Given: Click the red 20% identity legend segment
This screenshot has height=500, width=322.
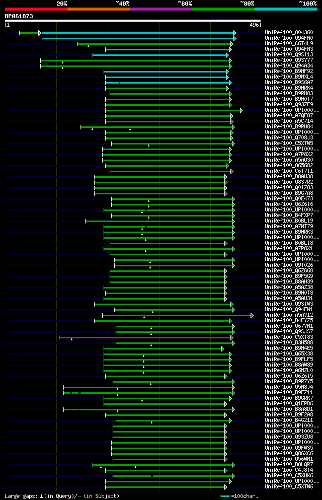Looking at the screenshot, I should (x=36, y=9).
